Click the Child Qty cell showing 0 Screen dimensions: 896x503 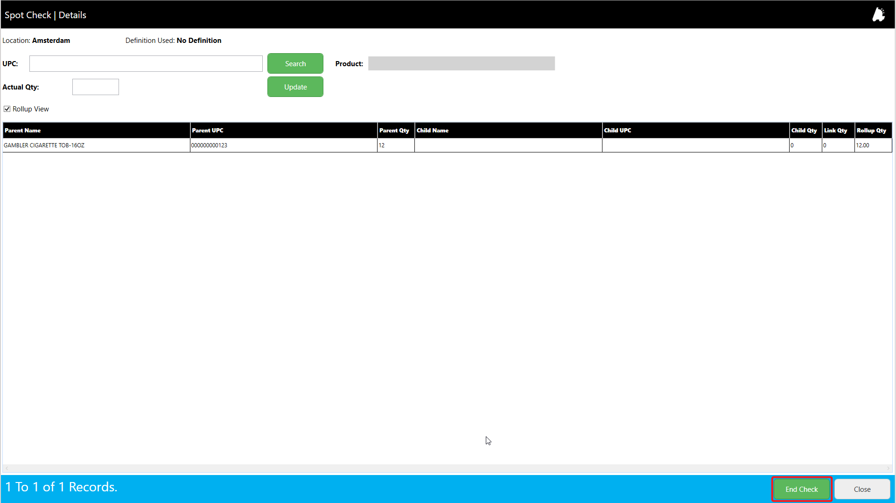806,145
